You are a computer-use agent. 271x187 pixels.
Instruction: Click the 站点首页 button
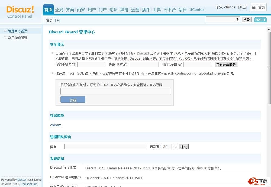click(258, 7)
